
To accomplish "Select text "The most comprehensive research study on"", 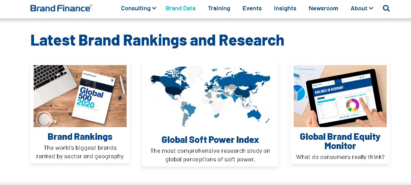I will click(x=210, y=151).
